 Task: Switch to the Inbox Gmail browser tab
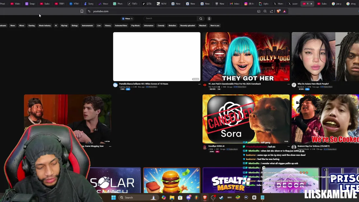point(235,4)
